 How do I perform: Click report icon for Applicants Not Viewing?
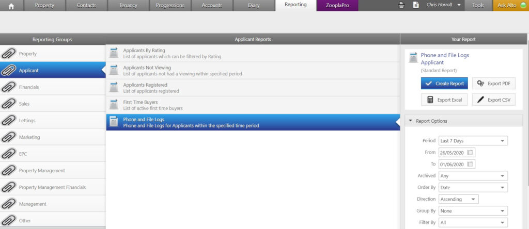114,70
